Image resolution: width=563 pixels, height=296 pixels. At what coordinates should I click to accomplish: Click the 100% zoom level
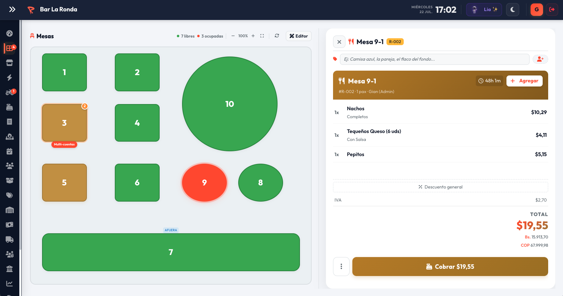coord(243,36)
